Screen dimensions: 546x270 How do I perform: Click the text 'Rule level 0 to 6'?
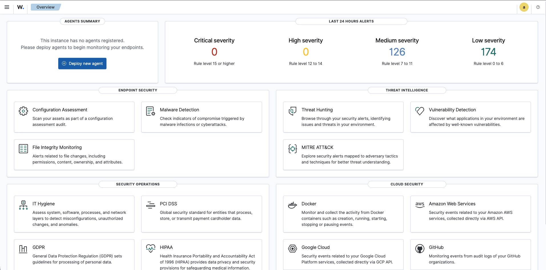pos(488,64)
